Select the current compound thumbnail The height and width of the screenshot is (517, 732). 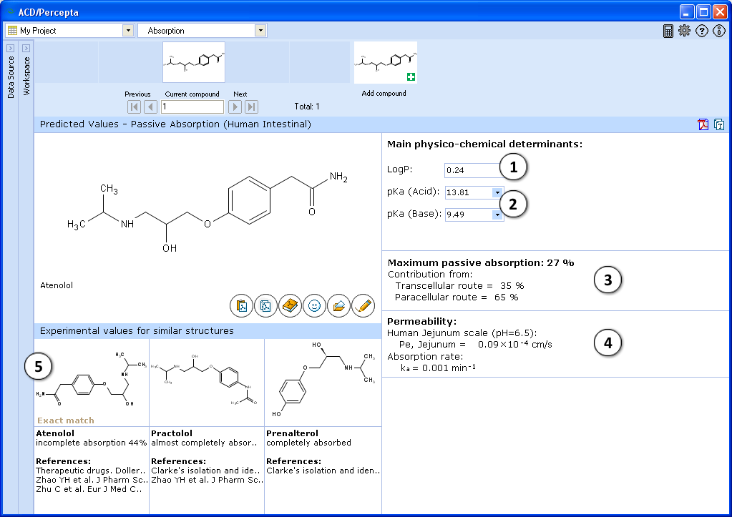click(x=194, y=62)
